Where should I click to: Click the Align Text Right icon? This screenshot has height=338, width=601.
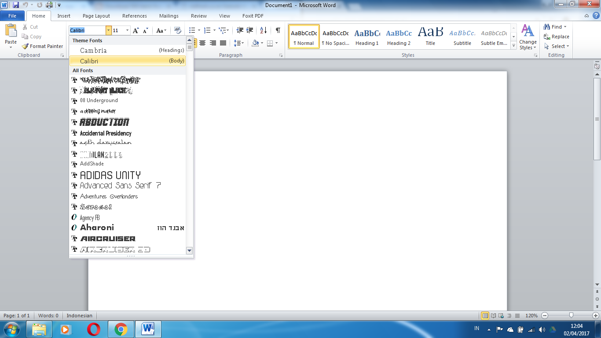tap(213, 43)
